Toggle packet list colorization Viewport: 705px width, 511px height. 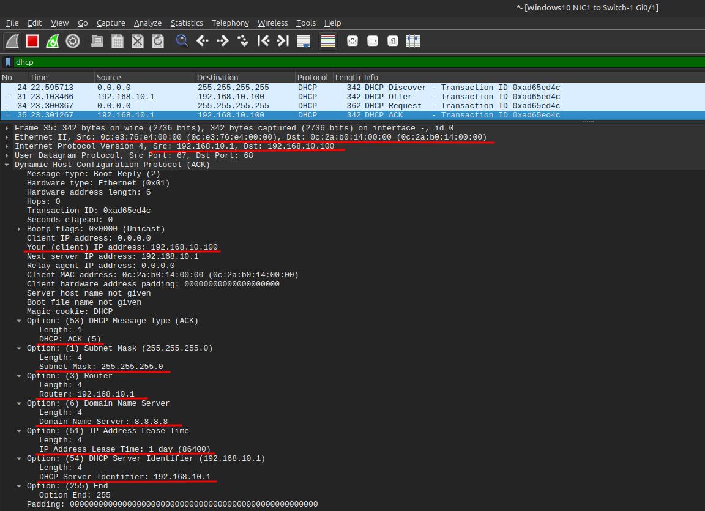[x=328, y=41]
